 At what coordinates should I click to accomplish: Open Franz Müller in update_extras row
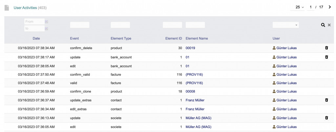click(195, 100)
